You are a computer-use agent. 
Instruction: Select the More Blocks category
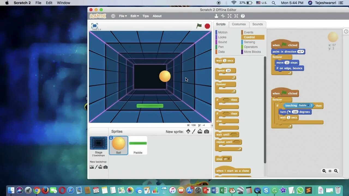252,52
